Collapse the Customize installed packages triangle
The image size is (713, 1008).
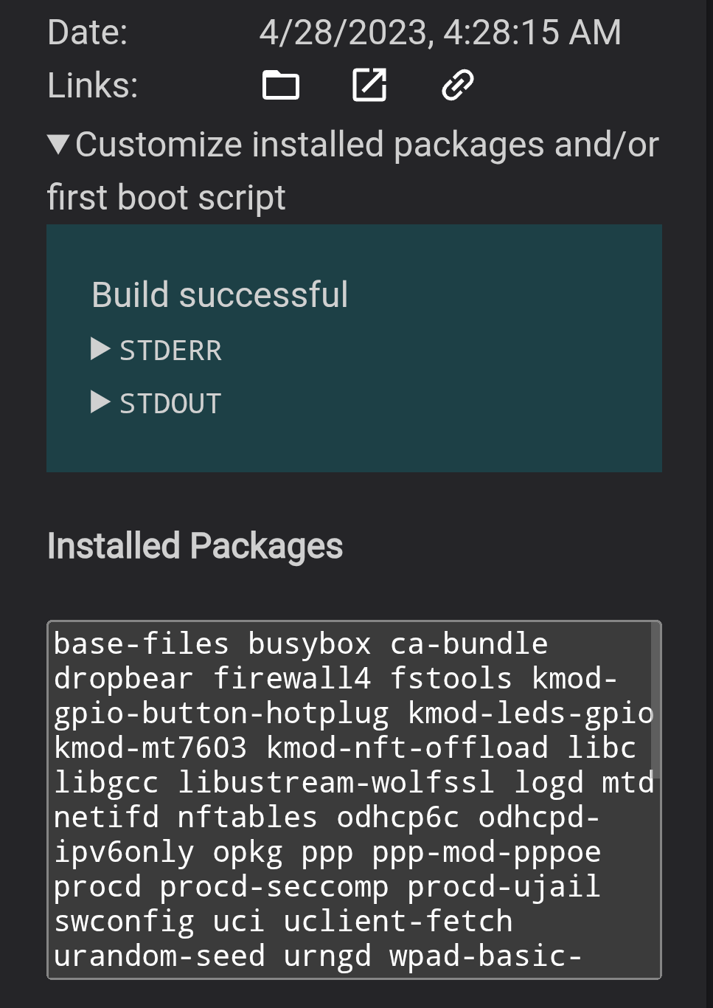[58, 144]
